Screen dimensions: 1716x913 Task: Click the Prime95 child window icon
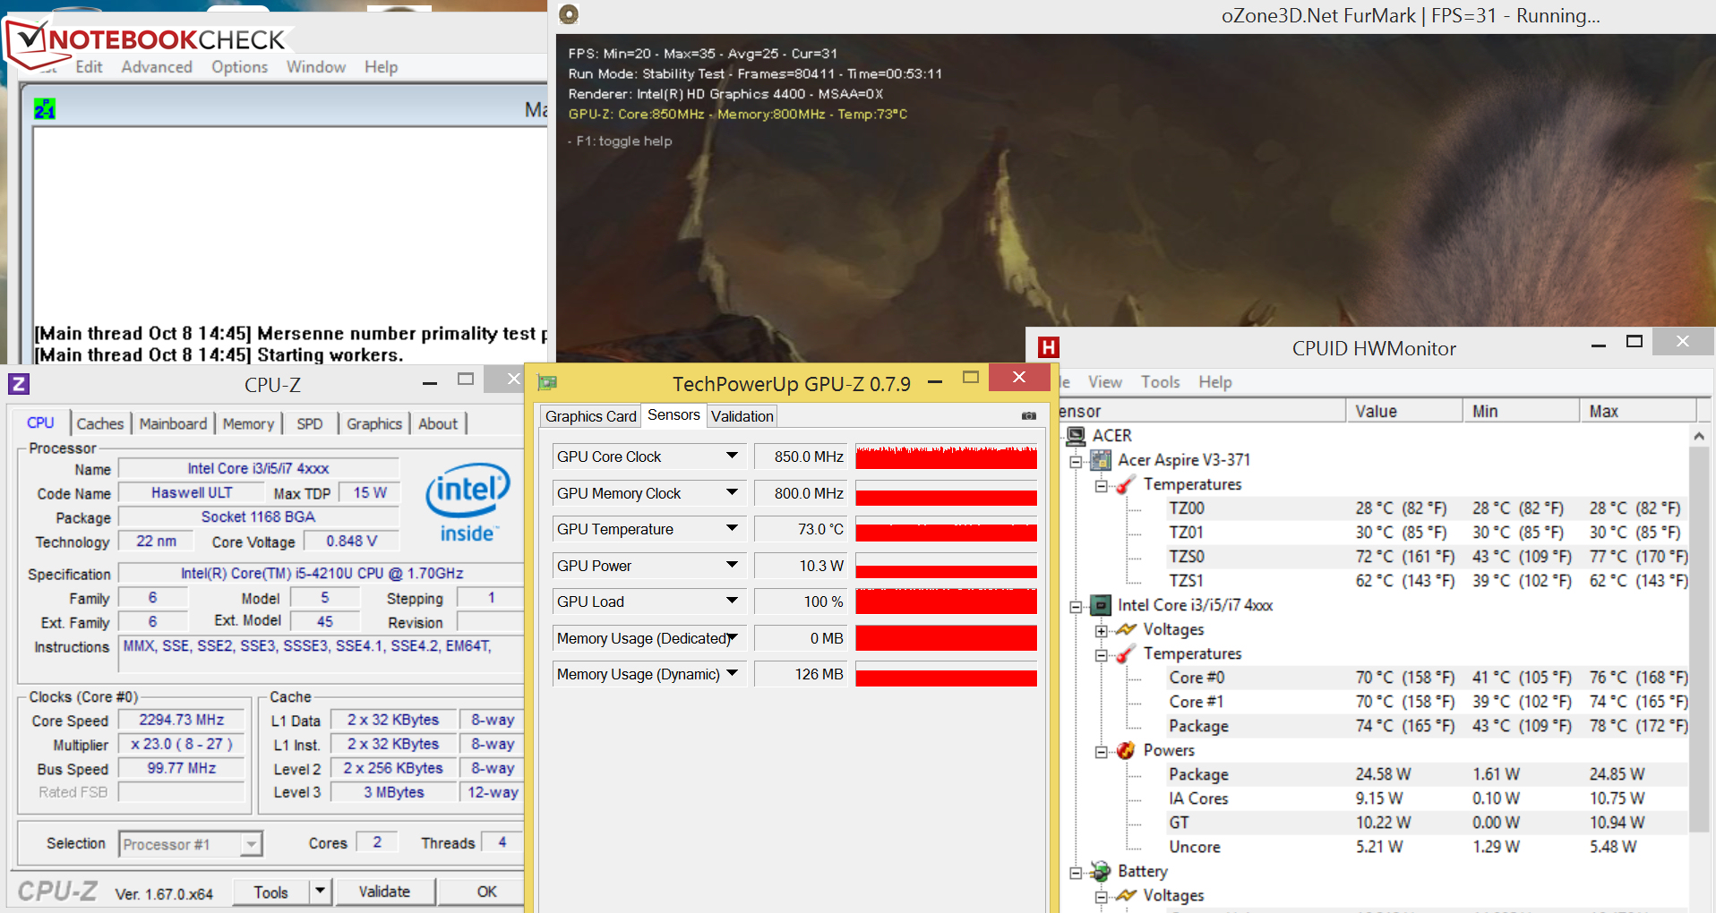pos(45,109)
